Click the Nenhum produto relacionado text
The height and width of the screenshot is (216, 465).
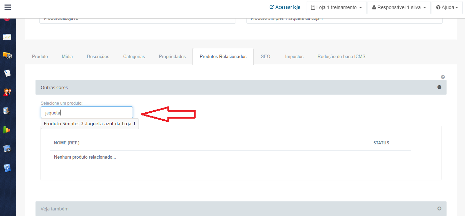tap(85, 157)
